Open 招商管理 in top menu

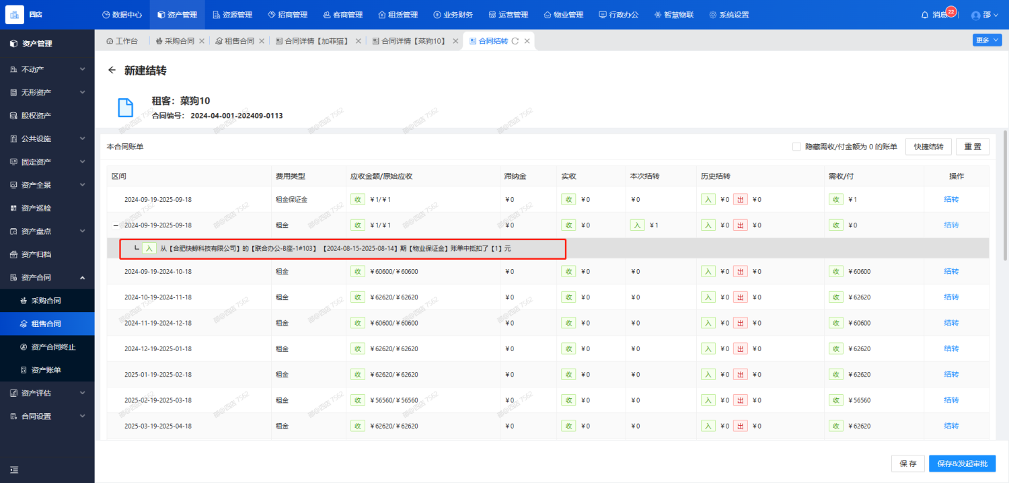(287, 15)
